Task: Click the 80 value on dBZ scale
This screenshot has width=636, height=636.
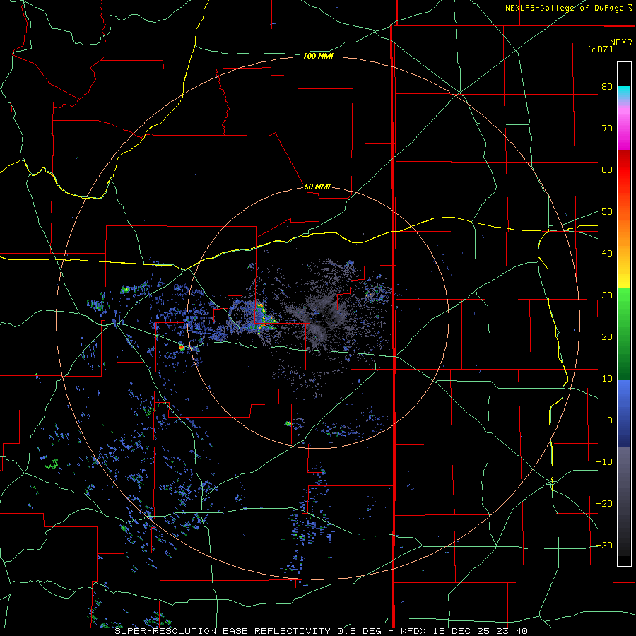Action: 607,87
